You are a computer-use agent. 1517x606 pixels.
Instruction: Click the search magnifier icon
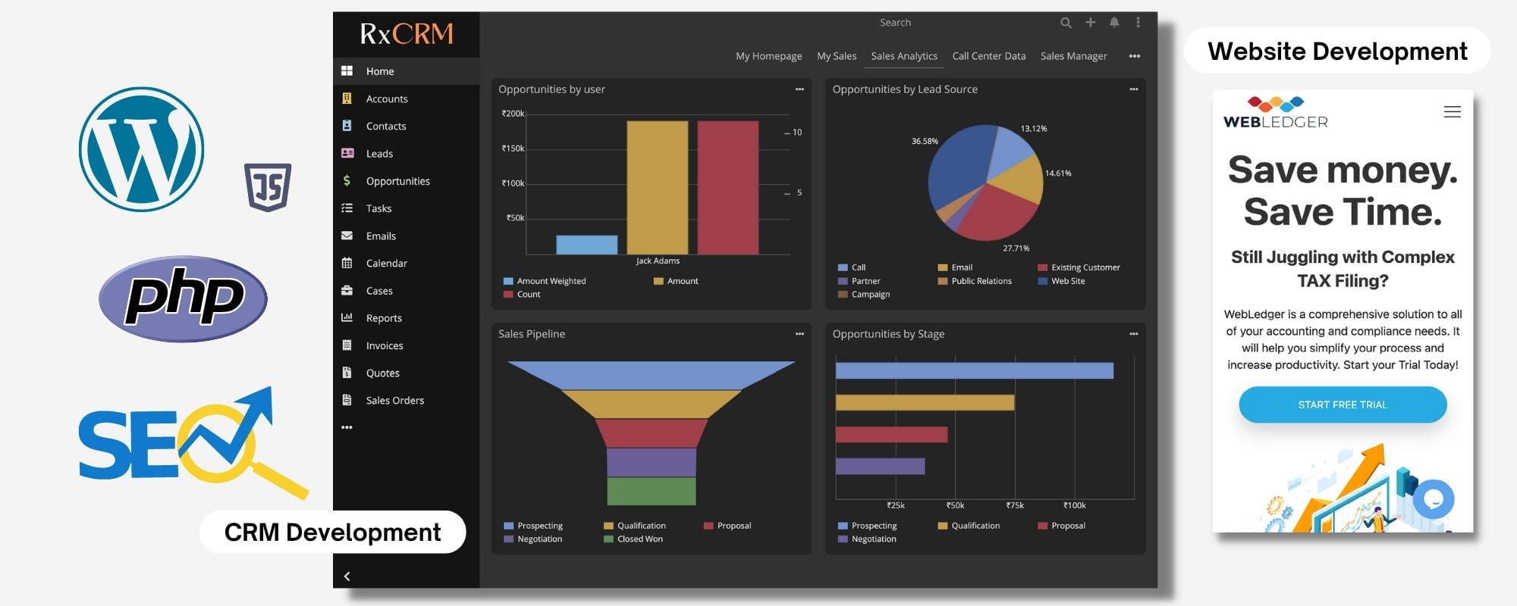[1066, 23]
